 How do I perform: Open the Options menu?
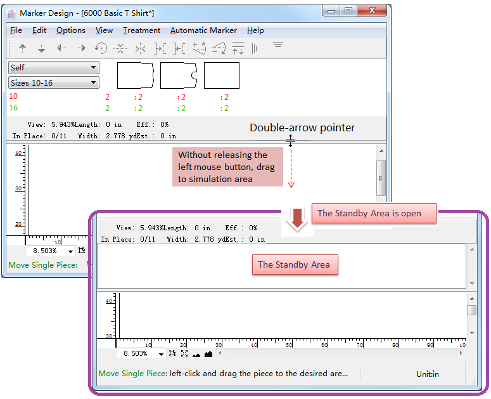click(70, 30)
